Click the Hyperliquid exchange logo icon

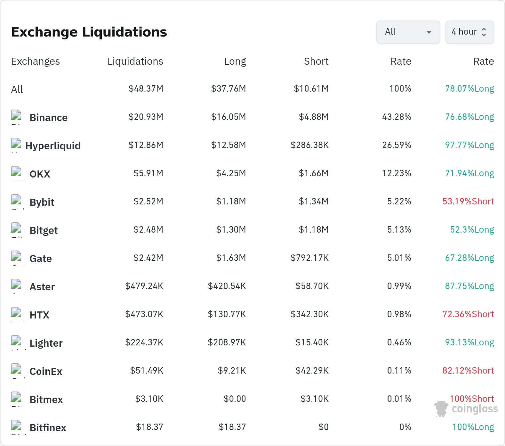(x=16, y=145)
